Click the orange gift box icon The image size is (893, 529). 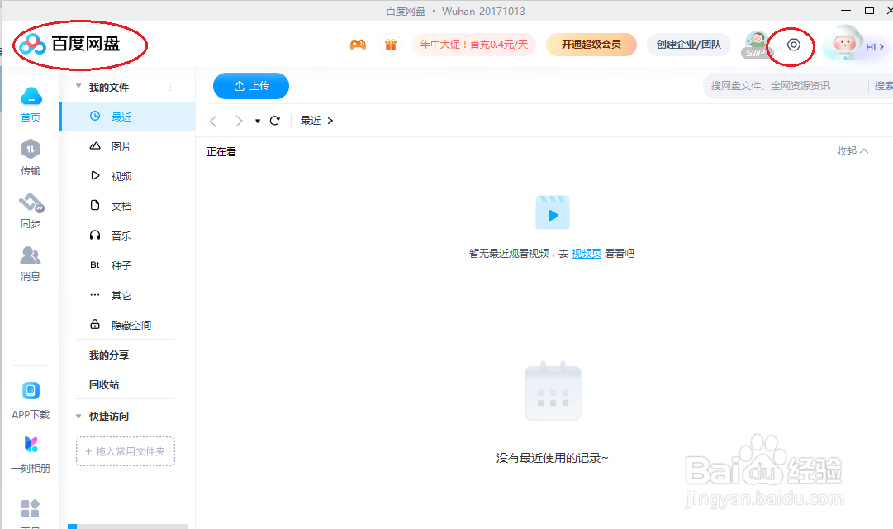390,45
